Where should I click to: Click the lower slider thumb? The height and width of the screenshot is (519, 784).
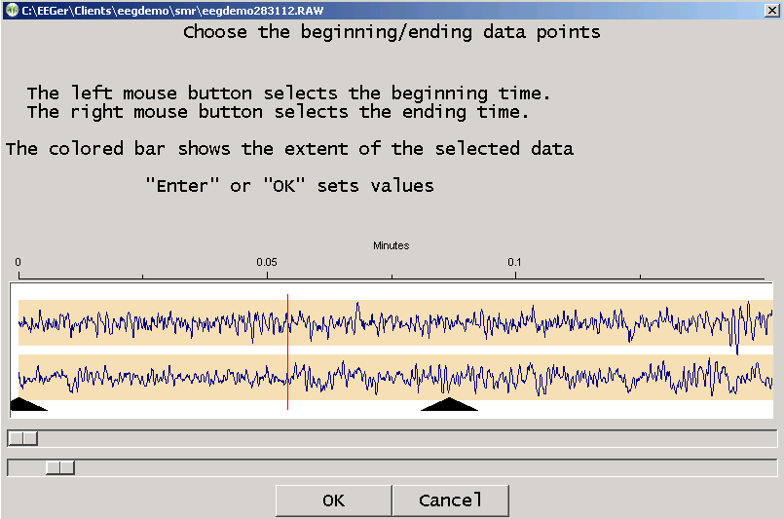pyautogui.click(x=59, y=468)
